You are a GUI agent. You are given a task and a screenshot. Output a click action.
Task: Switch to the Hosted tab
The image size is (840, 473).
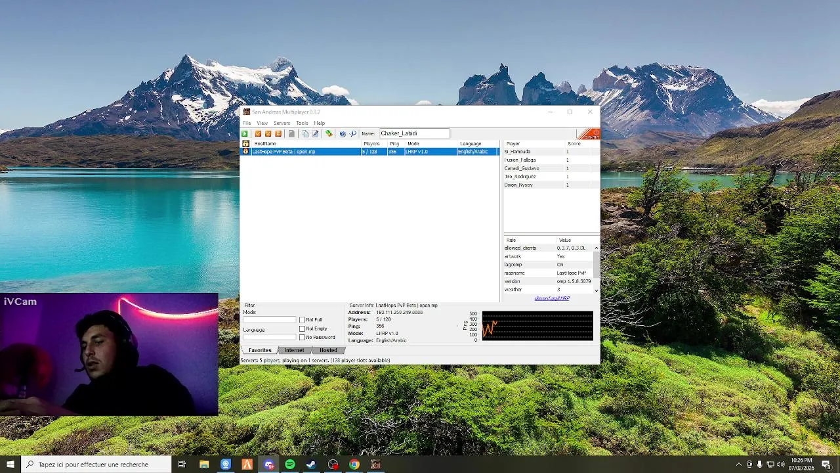click(x=328, y=350)
